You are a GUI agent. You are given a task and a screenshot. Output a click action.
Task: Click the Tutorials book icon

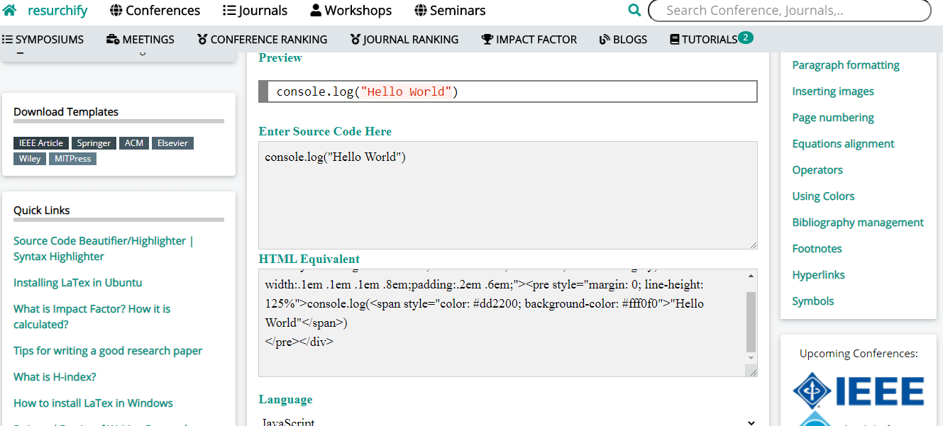tap(675, 40)
